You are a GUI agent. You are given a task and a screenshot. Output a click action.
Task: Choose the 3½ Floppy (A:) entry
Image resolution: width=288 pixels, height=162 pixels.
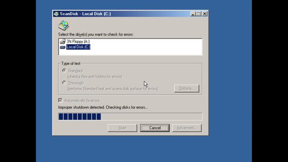(x=78, y=41)
